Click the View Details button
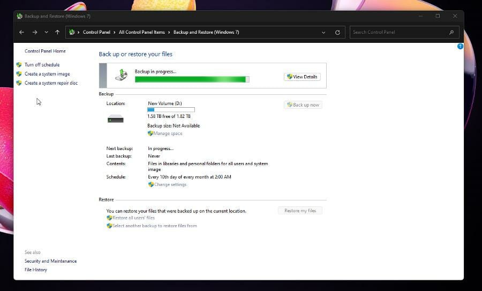 click(x=302, y=77)
